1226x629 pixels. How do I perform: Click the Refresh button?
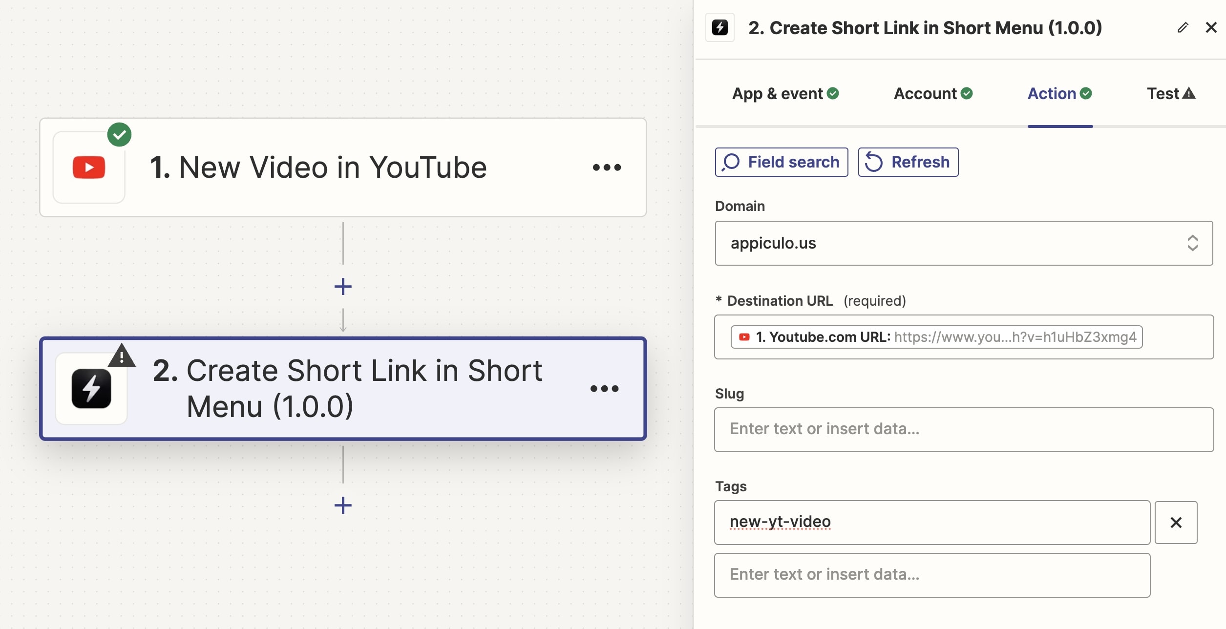(908, 162)
